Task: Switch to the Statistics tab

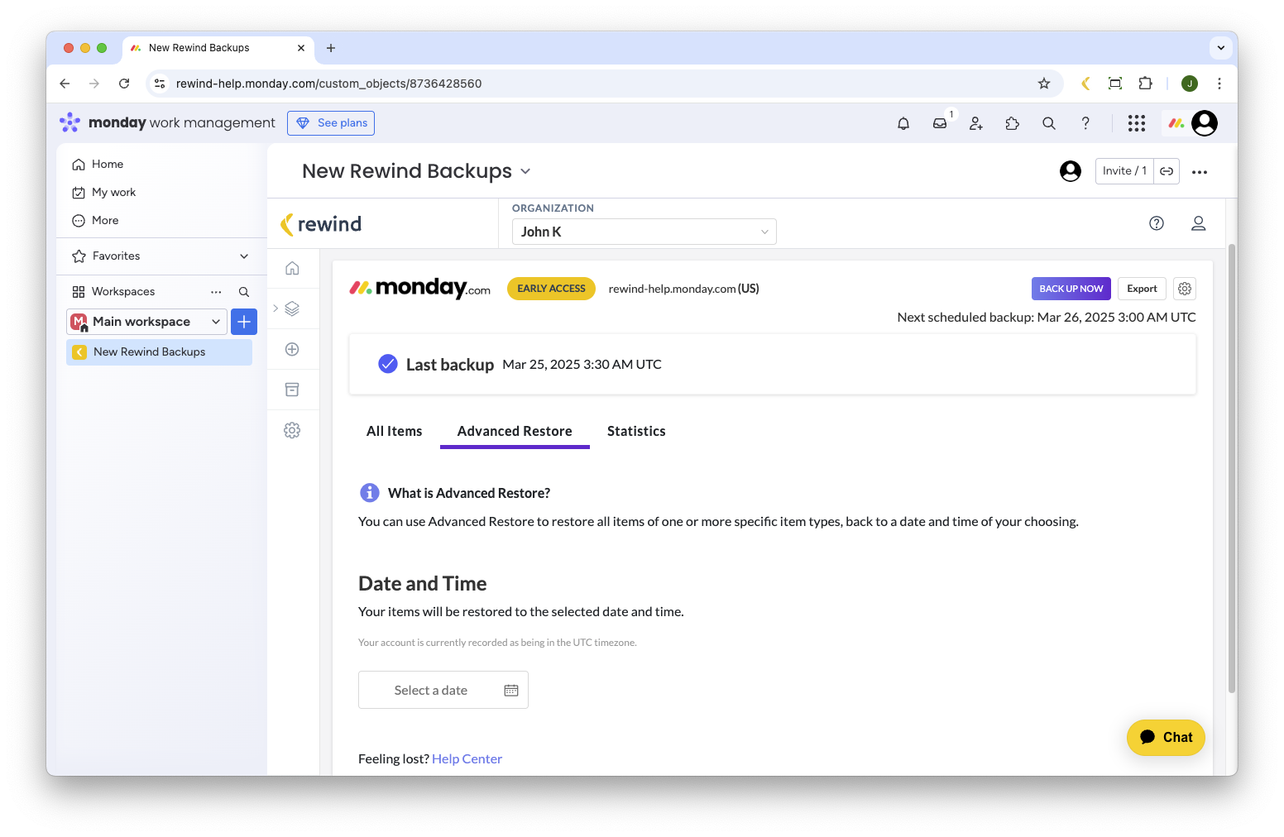Action: tap(636, 432)
